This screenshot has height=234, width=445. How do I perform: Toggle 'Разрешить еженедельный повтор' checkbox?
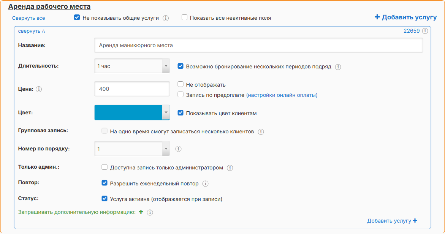pyautogui.click(x=105, y=183)
